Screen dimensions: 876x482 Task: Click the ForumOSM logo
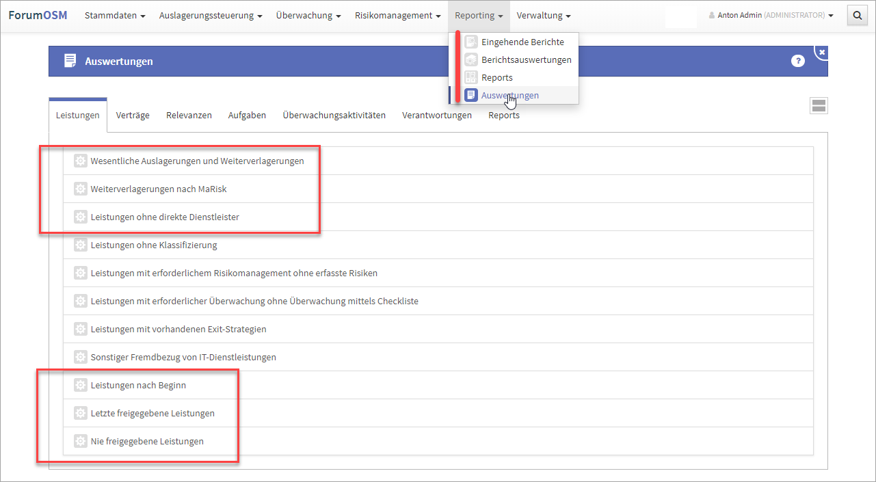click(38, 15)
